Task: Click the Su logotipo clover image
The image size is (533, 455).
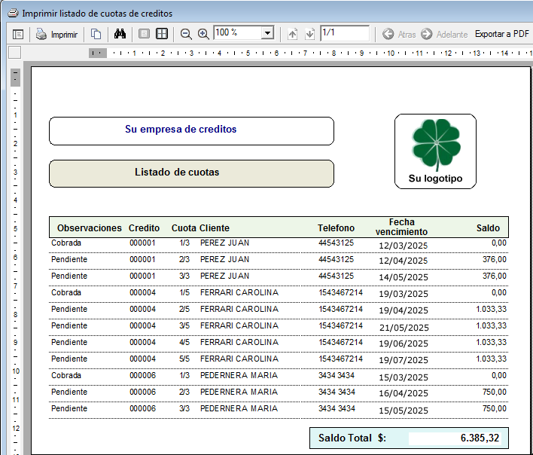Action: (x=435, y=144)
